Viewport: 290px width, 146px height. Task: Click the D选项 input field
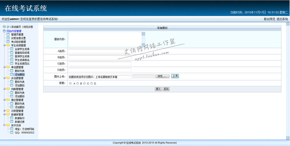tap(100, 70)
